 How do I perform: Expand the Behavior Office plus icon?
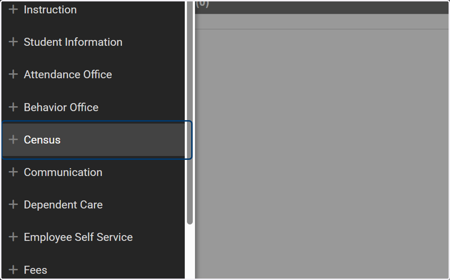pyautogui.click(x=13, y=107)
